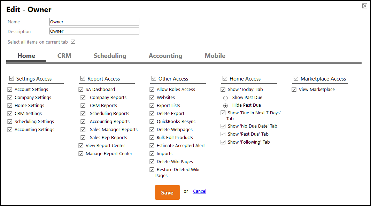Open the Scheduling tab
The width and height of the screenshot is (371, 206).
110,55
